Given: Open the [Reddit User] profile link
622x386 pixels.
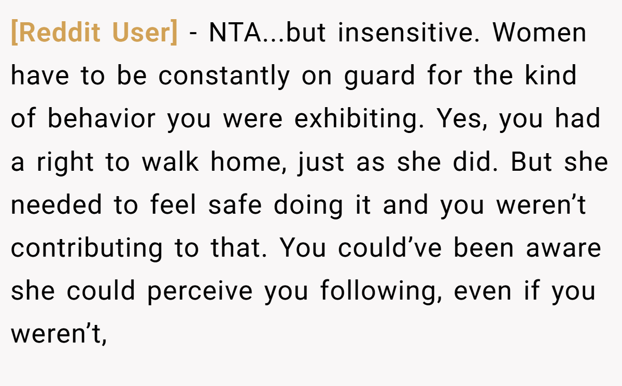Looking at the screenshot, I should (x=94, y=34).
